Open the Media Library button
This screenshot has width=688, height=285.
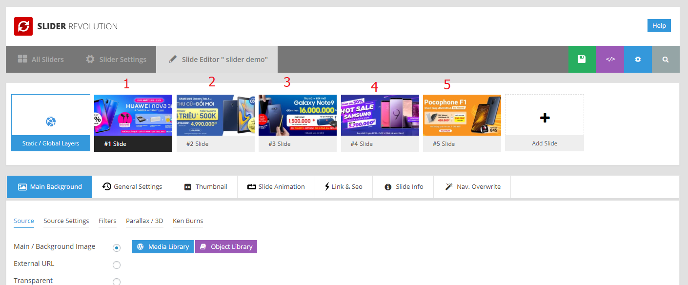coord(163,246)
